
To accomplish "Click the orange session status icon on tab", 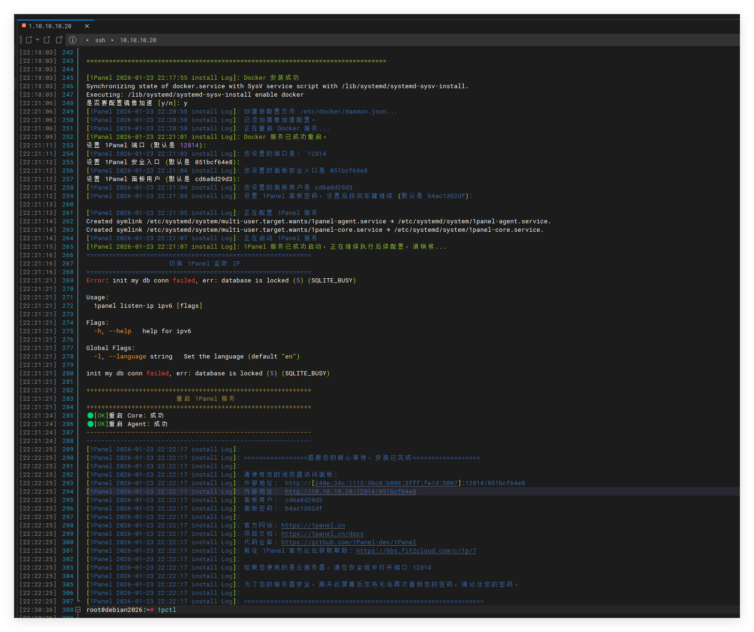I will pos(24,26).
